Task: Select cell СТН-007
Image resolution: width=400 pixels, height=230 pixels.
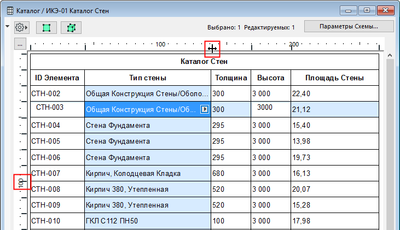Action: [57, 173]
